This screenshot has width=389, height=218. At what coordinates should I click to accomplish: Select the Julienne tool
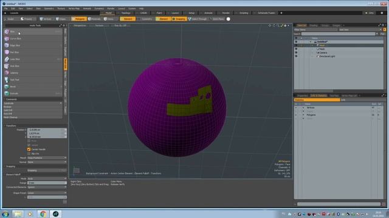(x=33, y=73)
